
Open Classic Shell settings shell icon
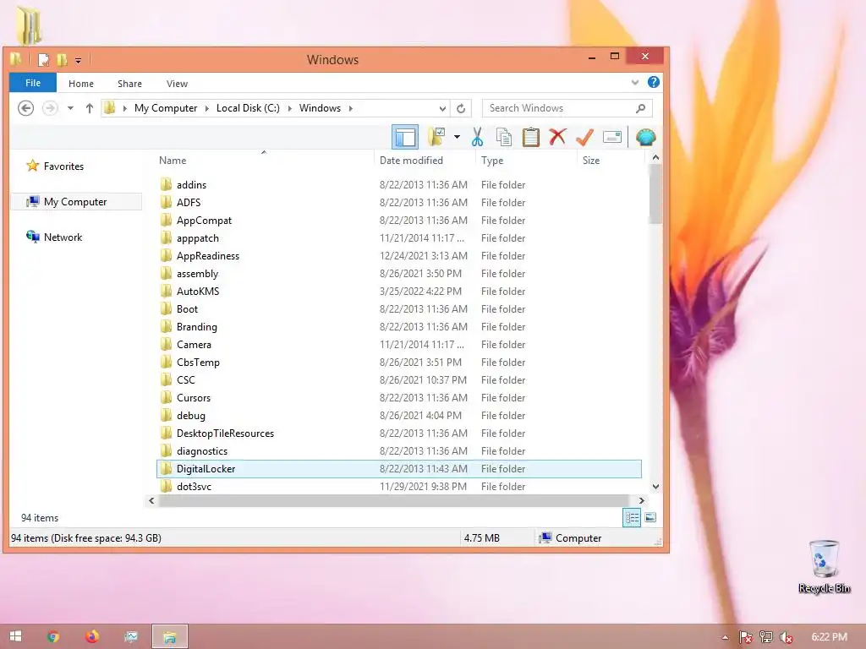pos(645,137)
